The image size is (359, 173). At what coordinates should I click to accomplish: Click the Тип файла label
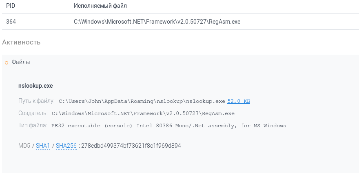33,125
